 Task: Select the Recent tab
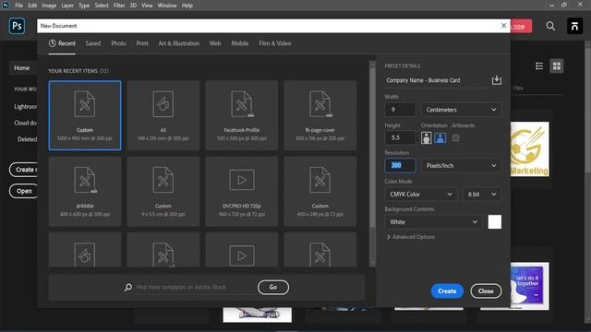[62, 43]
